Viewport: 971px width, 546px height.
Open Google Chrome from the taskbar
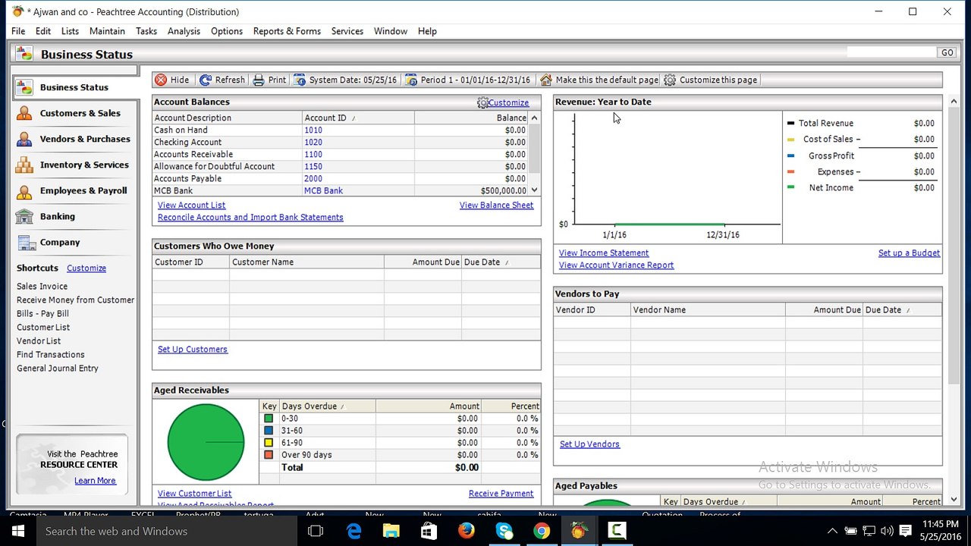click(542, 531)
